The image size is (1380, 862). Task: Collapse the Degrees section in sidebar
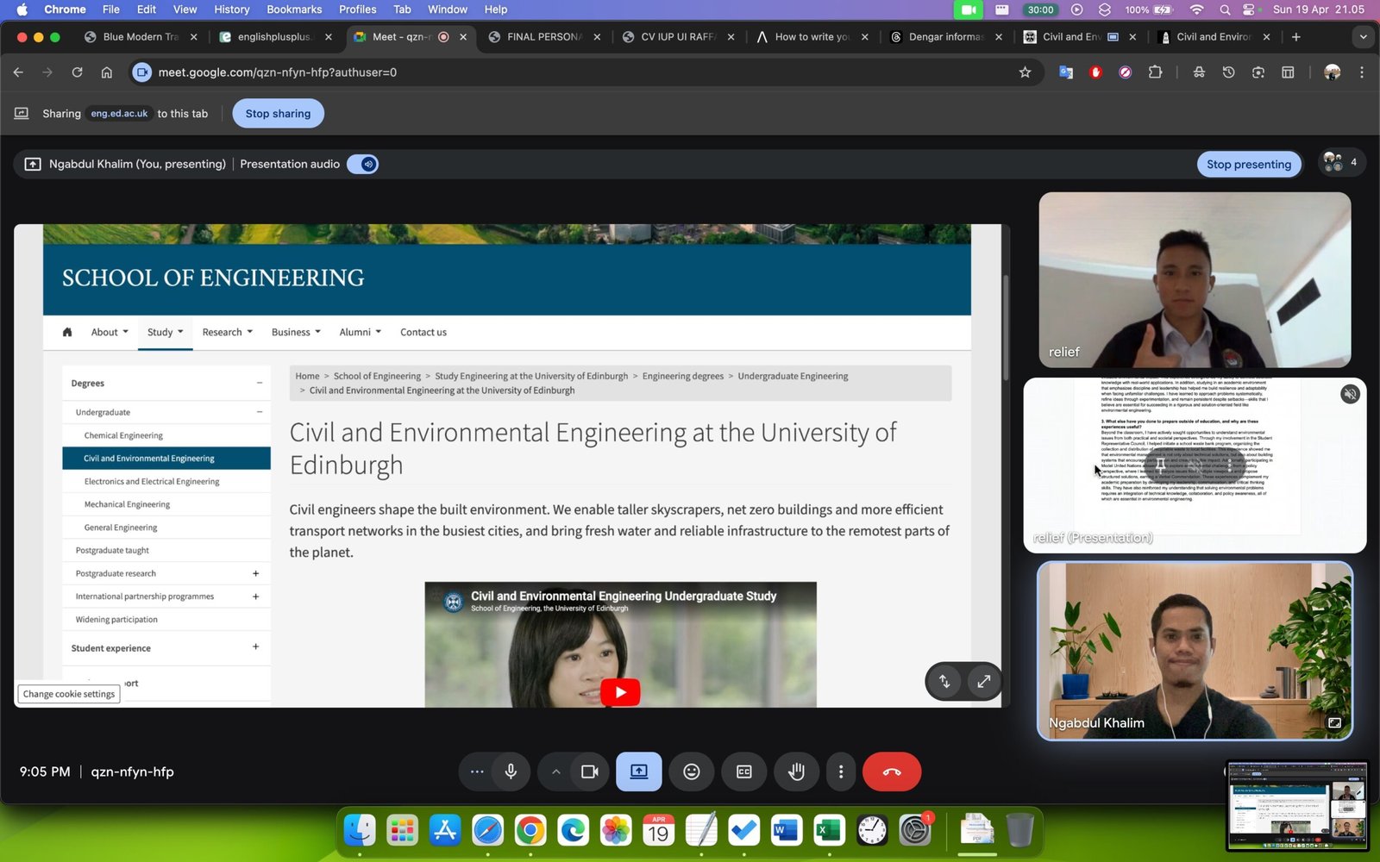[260, 383]
